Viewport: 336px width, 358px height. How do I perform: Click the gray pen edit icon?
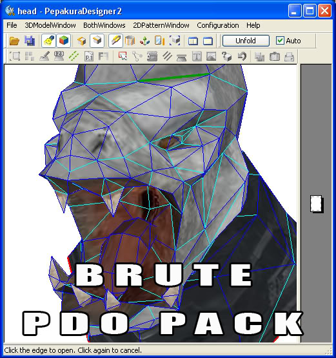pos(44,56)
